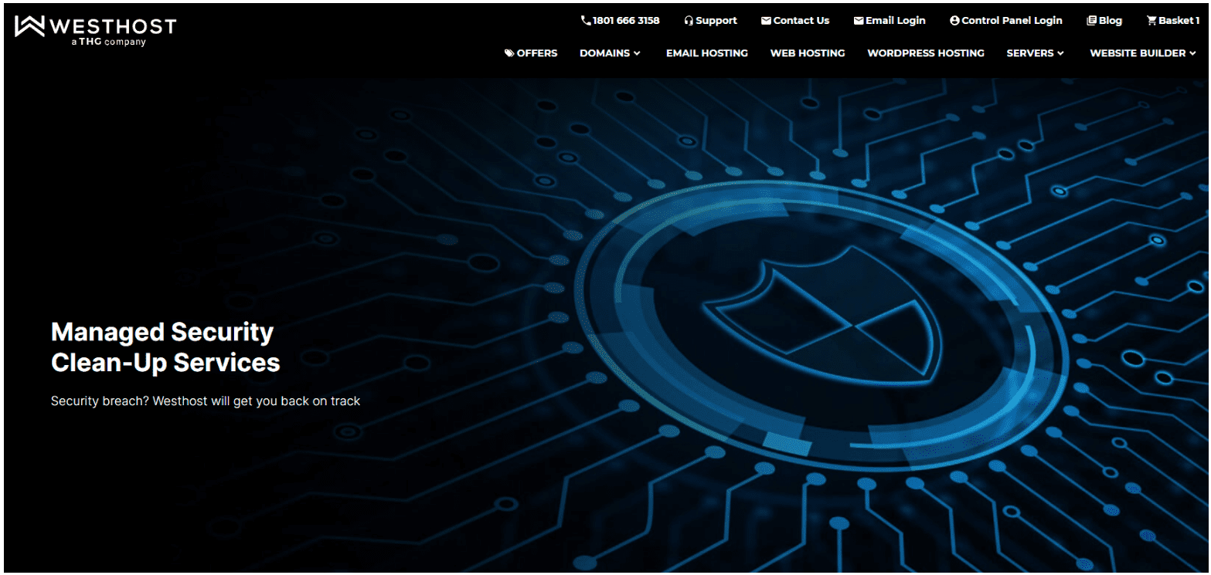Click the 1801 666 3158 phone number
This screenshot has height=575, width=1211.
coord(626,21)
